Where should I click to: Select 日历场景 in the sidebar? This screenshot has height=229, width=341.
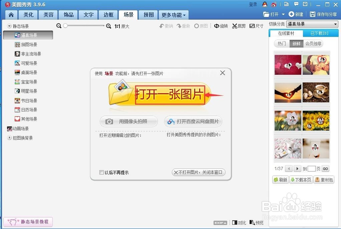coord(26,110)
